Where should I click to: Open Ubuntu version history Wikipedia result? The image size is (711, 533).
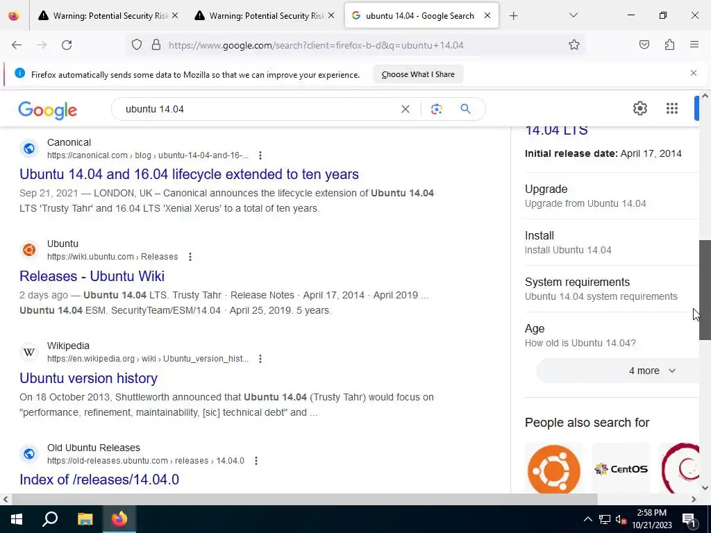point(88,378)
